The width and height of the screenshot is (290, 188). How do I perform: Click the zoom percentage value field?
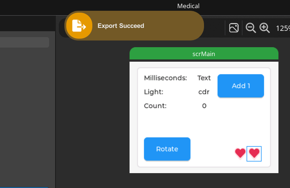283,28
